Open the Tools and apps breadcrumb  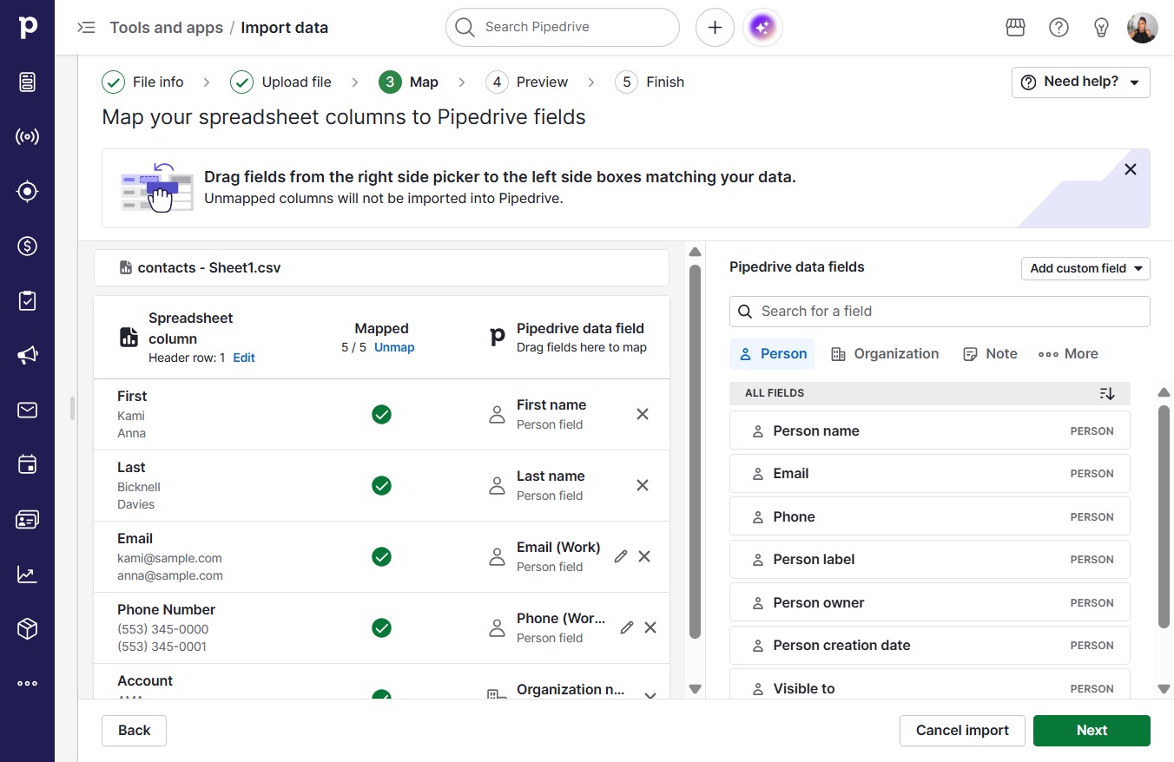[x=166, y=28]
